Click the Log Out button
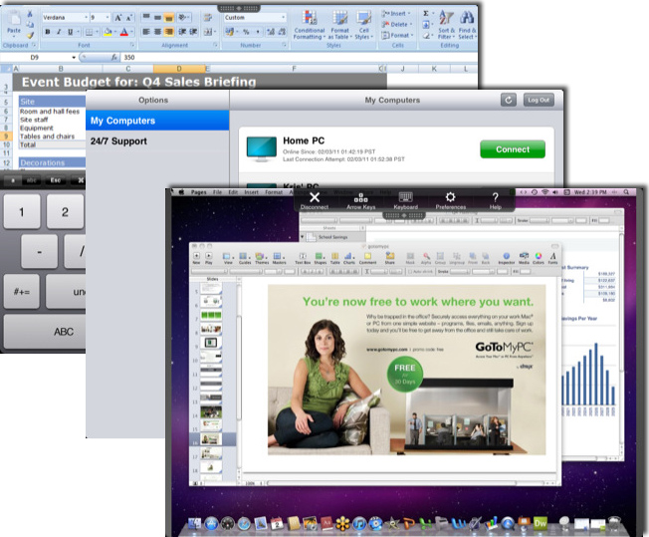 tap(539, 100)
